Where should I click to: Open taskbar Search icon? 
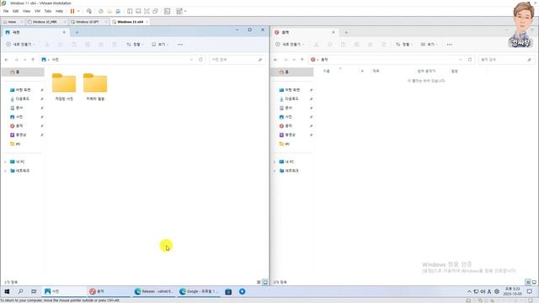click(x=20, y=291)
